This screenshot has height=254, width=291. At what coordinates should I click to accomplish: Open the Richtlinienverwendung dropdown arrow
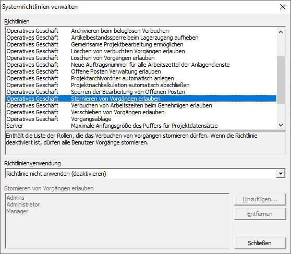pyautogui.click(x=281, y=174)
